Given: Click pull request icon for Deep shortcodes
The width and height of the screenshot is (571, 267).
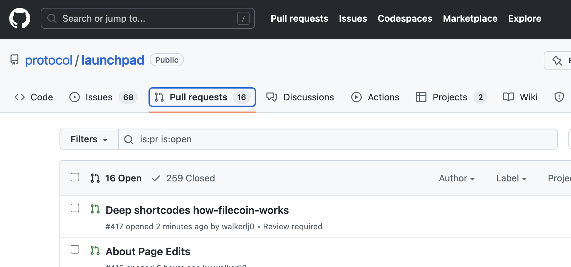Looking at the screenshot, I should [x=95, y=209].
